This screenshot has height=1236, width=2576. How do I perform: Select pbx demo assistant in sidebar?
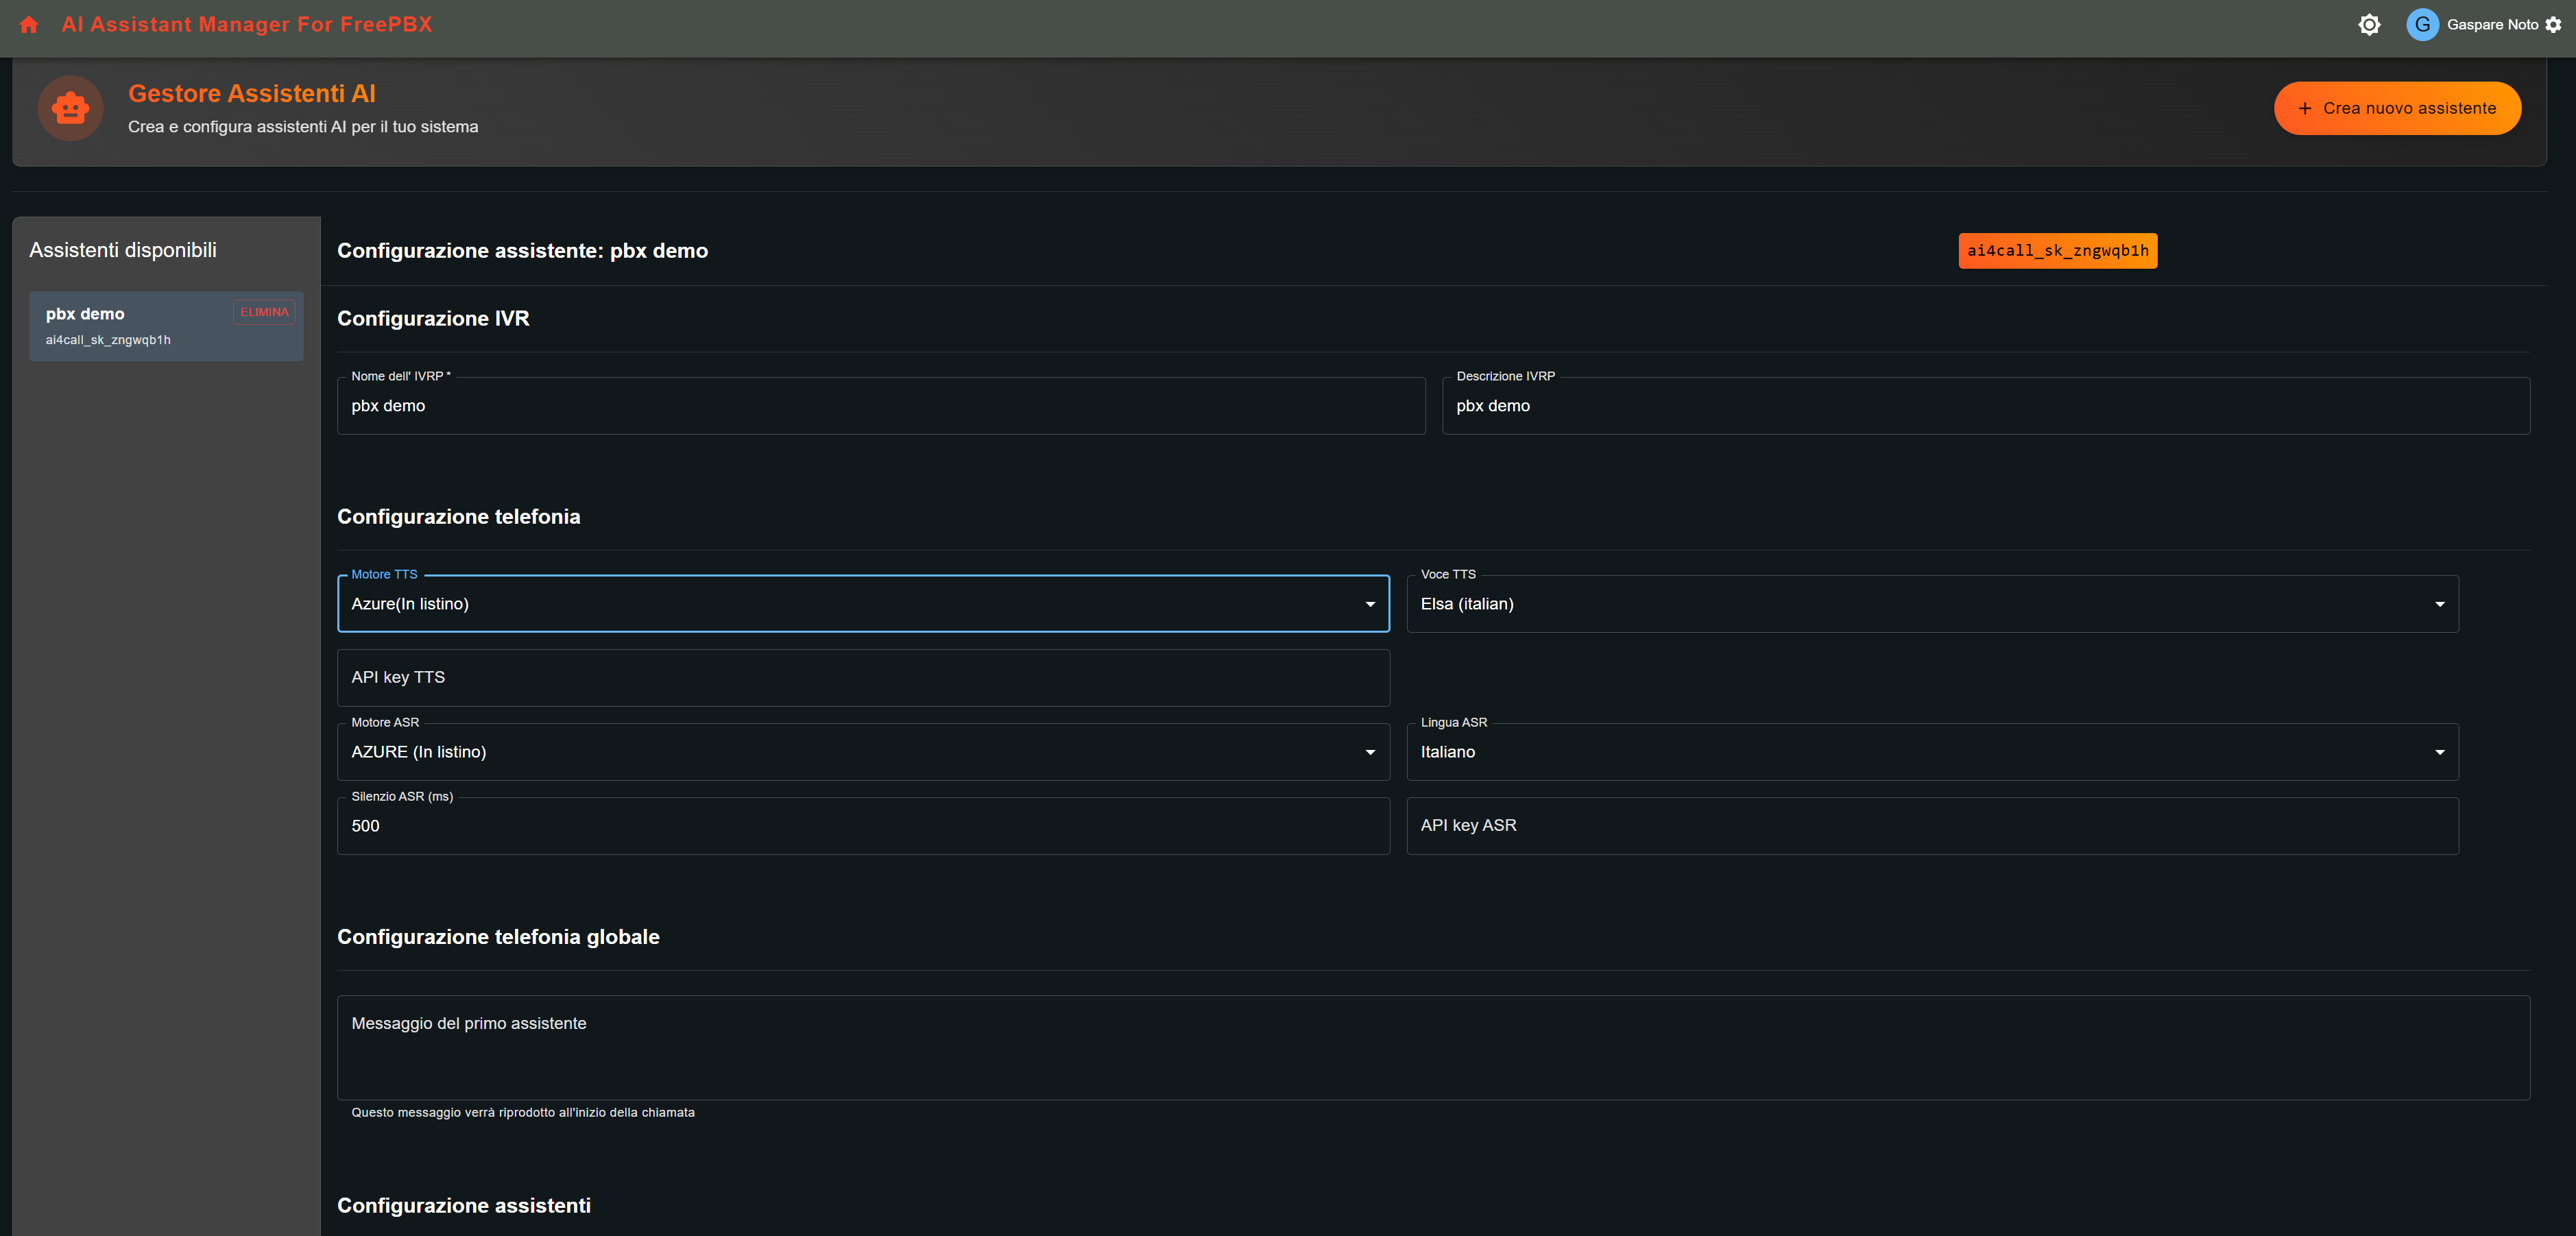click(x=166, y=326)
